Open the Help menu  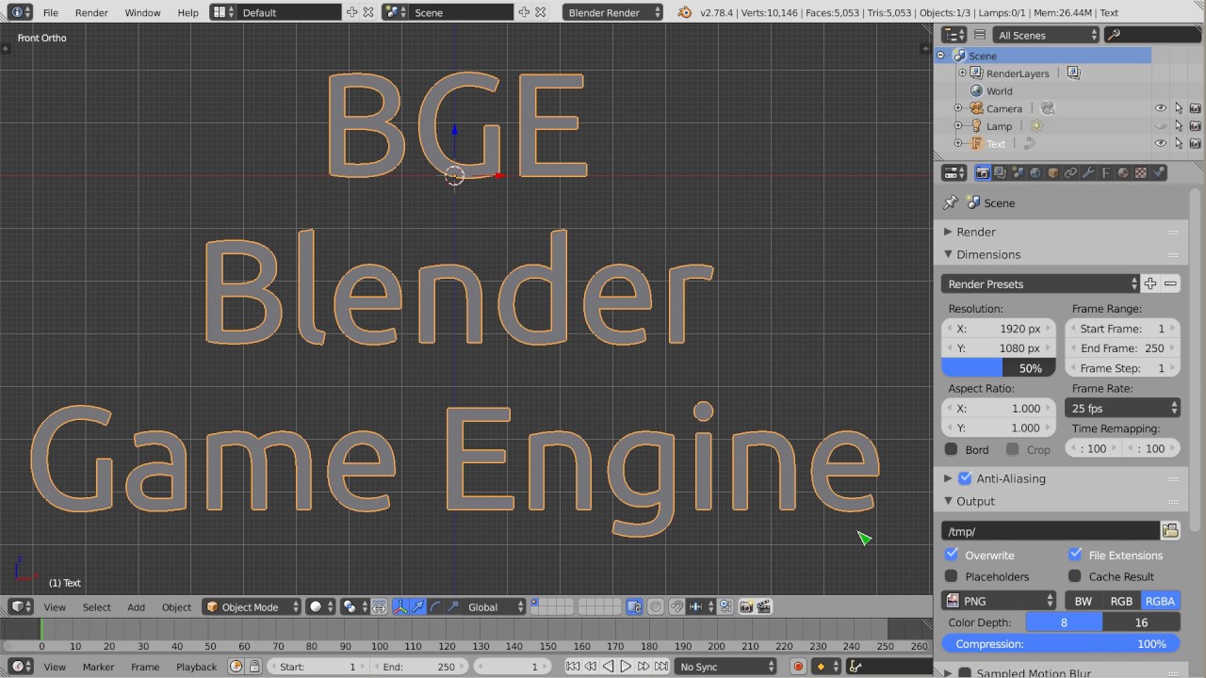click(x=188, y=12)
